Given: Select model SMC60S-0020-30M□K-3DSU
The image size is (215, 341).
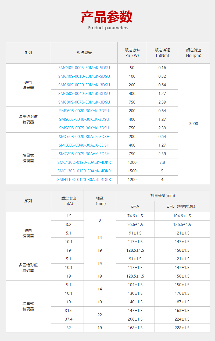Looking at the screenshot, I should 84,85.
